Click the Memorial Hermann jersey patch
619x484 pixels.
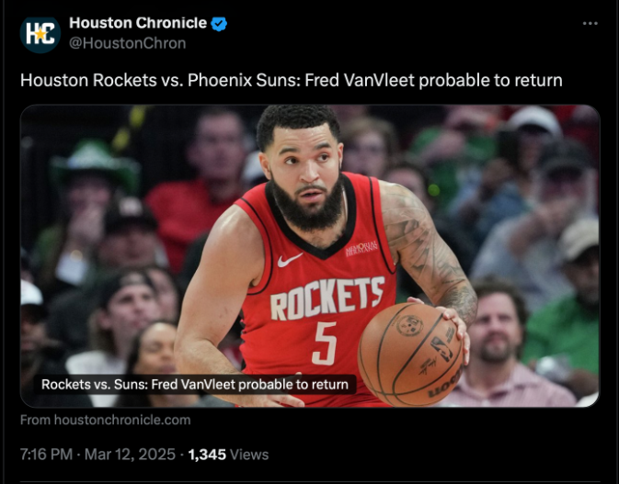coord(361,248)
